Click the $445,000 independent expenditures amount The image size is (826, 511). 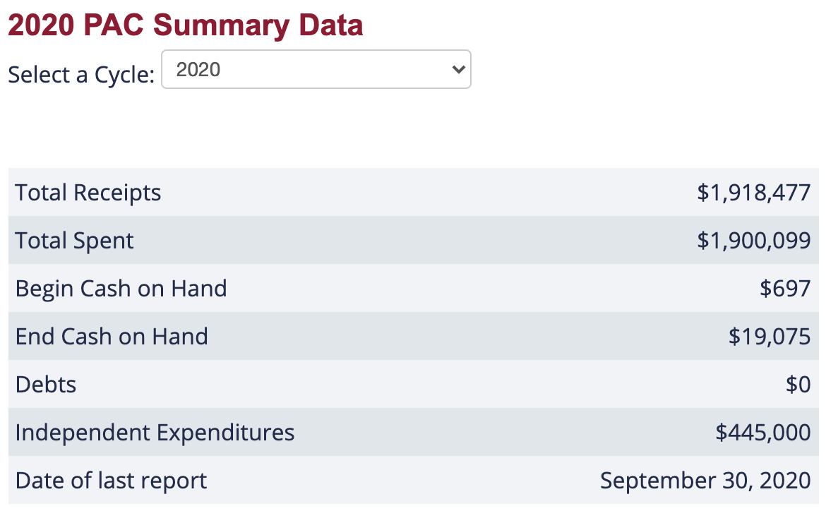coord(762,432)
